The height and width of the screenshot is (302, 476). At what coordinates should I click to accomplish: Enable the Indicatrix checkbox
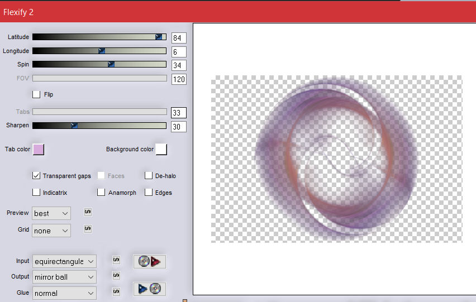pos(36,192)
